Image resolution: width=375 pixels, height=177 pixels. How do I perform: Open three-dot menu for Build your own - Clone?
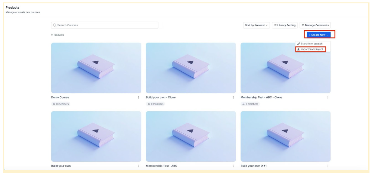(233, 97)
